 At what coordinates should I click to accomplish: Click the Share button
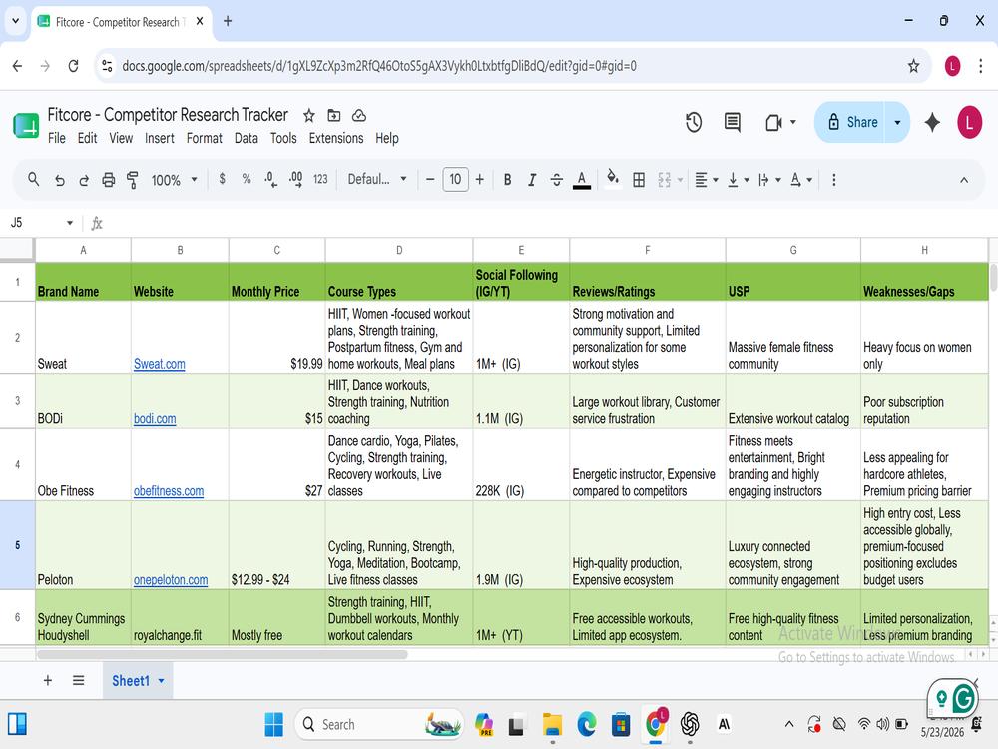click(x=852, y=122)
